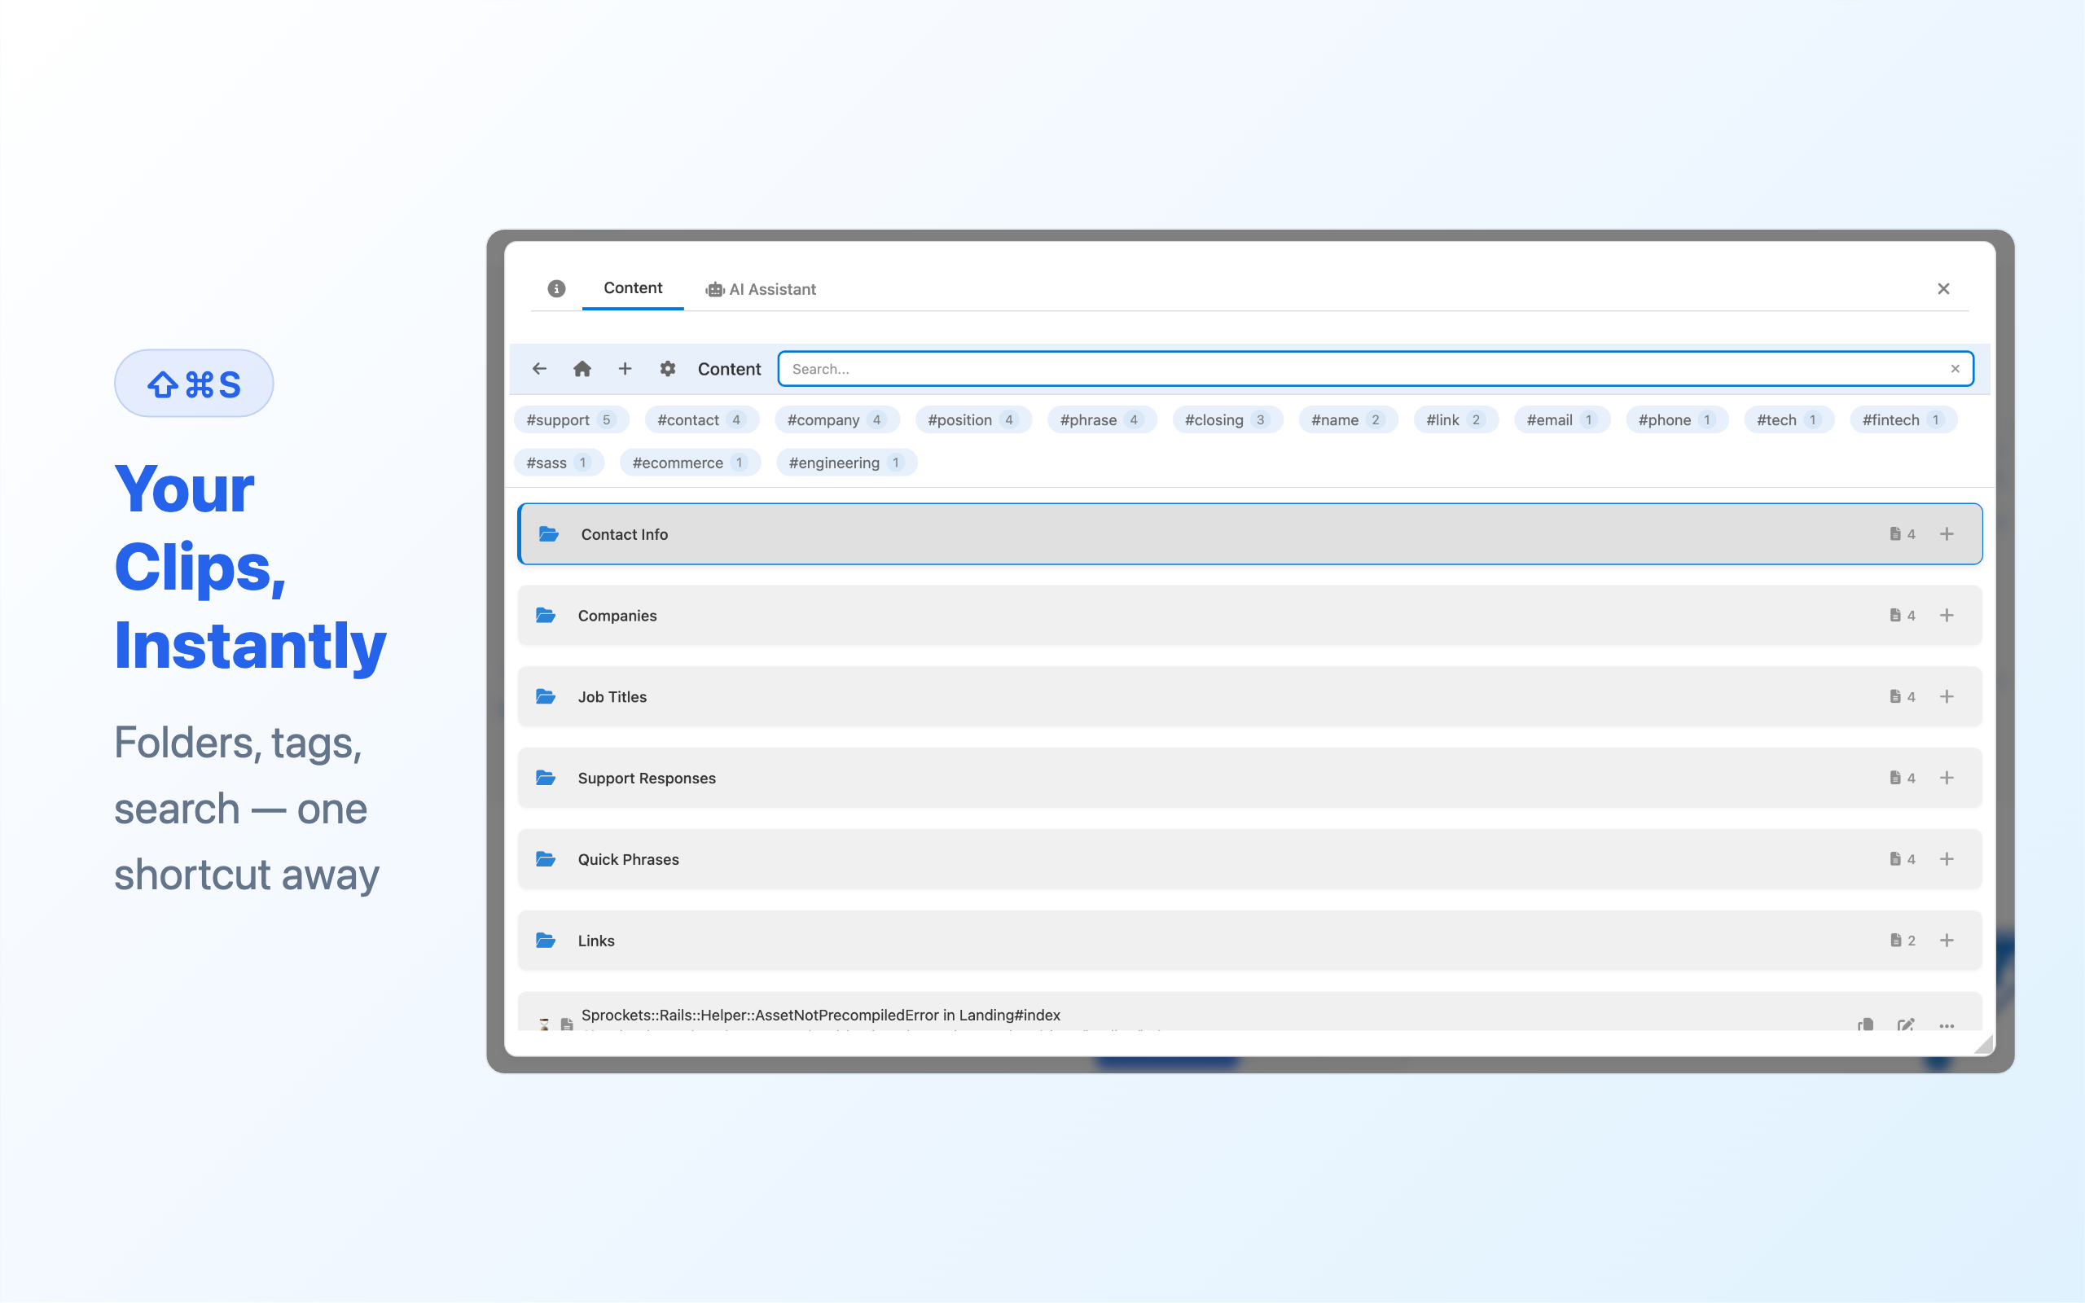This screenshot has width=2085, height=1303.
Task: Click plus icon on the Companies folder
Action: tap(1947, 616)
